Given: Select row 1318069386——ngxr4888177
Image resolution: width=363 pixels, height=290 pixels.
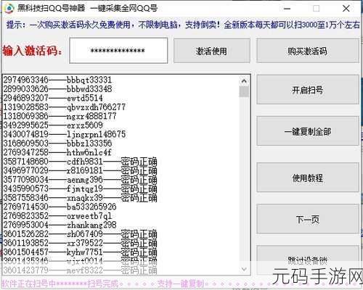Looking at the screenshot, I should [60, 116].
